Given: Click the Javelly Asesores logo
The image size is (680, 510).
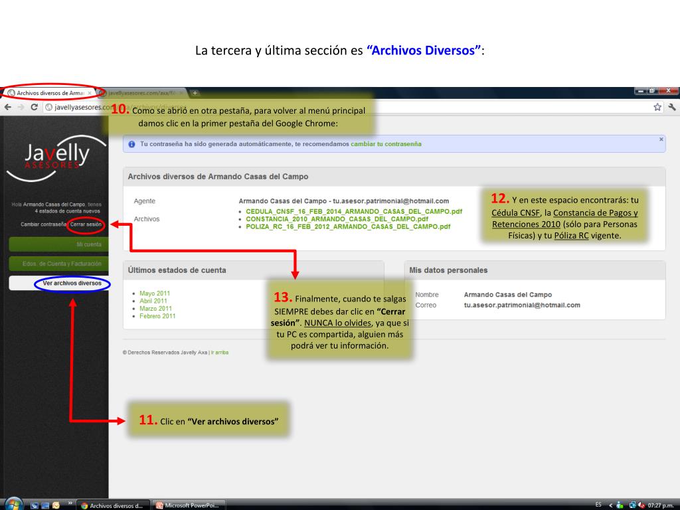Looking at the screenshot, I should pyautogui.click(x=56, y=158).
